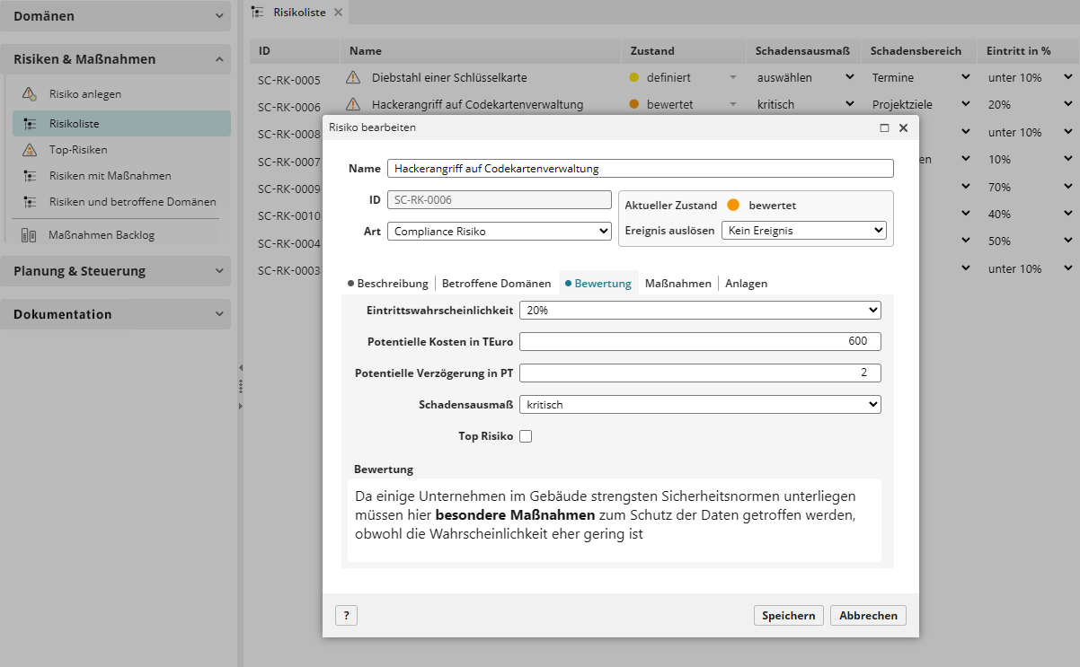Select the Risikoliste tab
This screenshot has height=667, width=1080.
click(x=299, y=12)
